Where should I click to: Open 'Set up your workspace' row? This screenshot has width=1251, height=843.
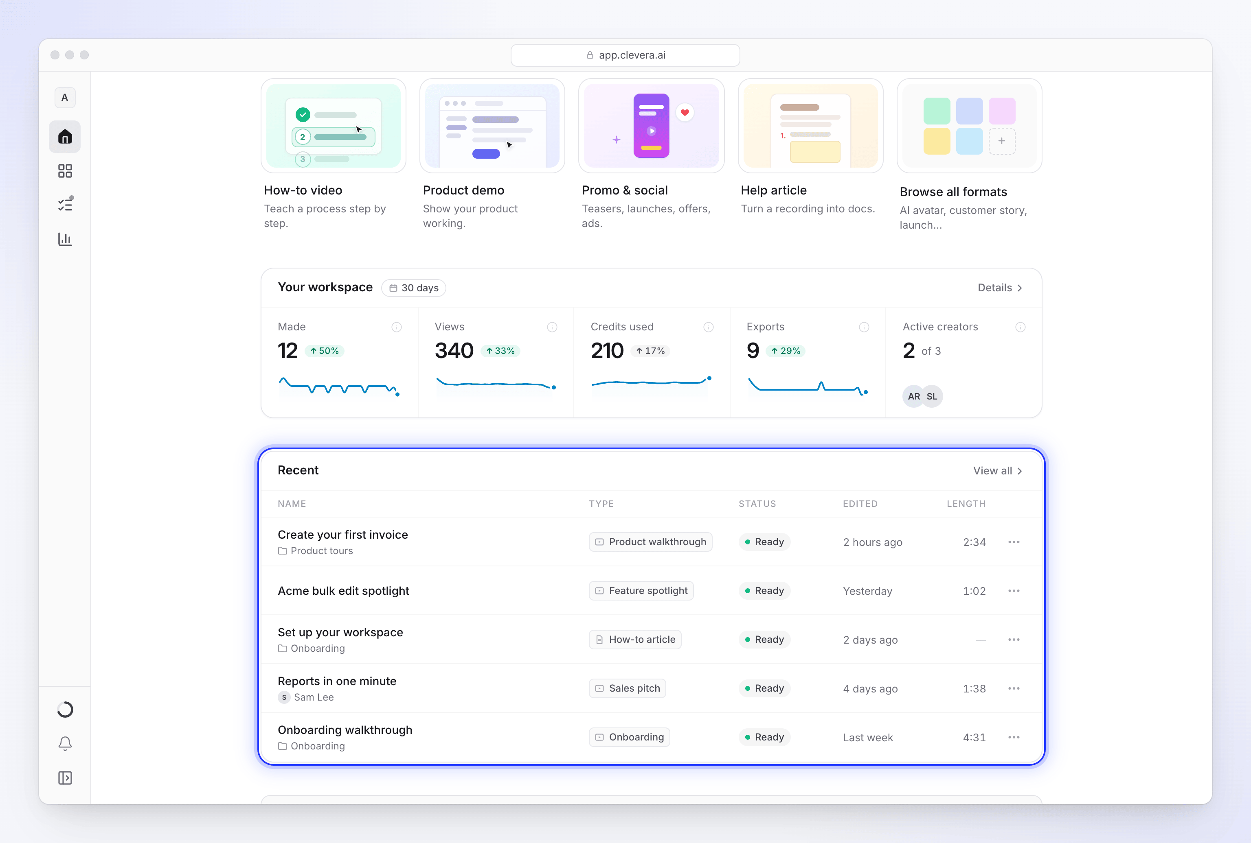pos(651,640)
